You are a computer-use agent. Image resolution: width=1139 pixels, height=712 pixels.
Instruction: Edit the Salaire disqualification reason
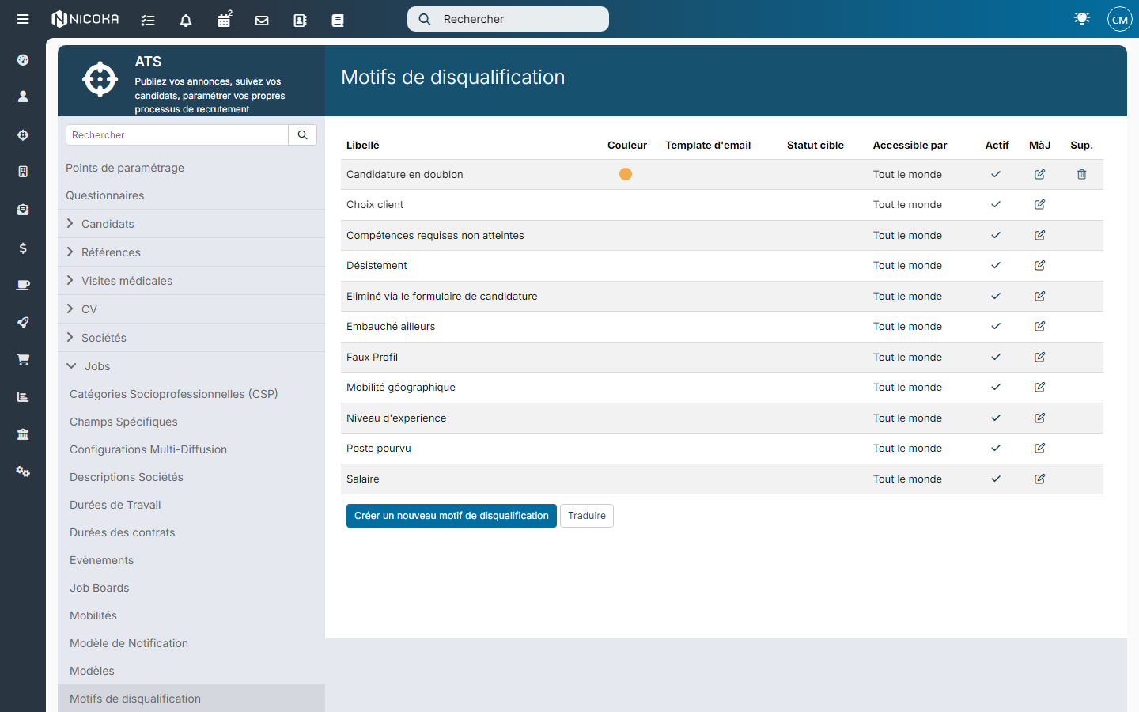[x=1040, y=479]
